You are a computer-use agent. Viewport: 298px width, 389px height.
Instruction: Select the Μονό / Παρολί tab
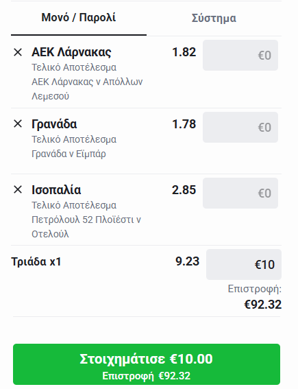79,18
